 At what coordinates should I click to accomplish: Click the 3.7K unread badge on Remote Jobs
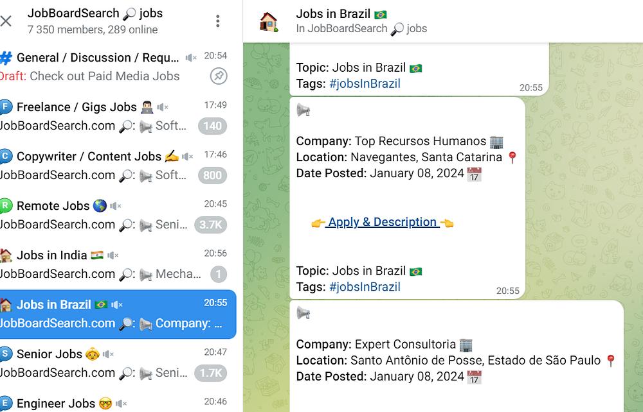point(210,225)
